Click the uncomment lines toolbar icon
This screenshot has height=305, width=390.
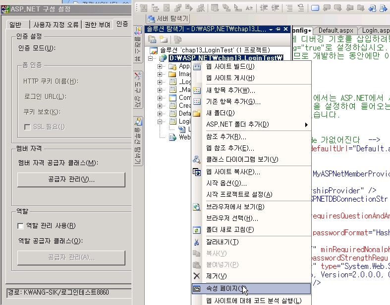coord(301,8)
